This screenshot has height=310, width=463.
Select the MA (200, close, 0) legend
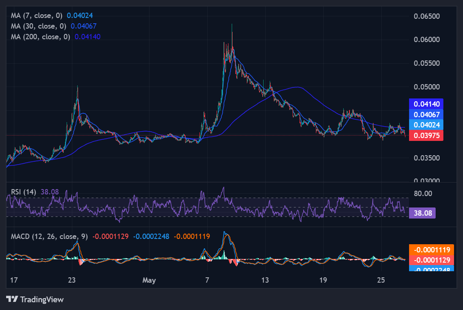(40, 37)
